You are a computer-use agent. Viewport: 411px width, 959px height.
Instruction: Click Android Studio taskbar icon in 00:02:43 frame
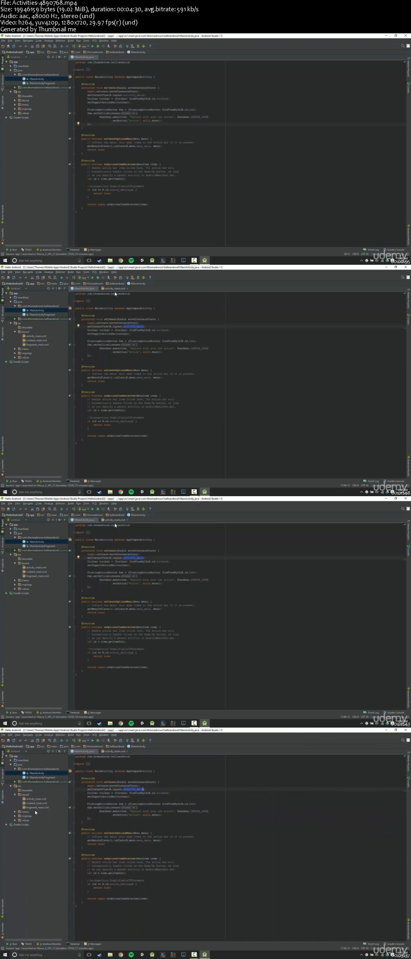[205, 723]
